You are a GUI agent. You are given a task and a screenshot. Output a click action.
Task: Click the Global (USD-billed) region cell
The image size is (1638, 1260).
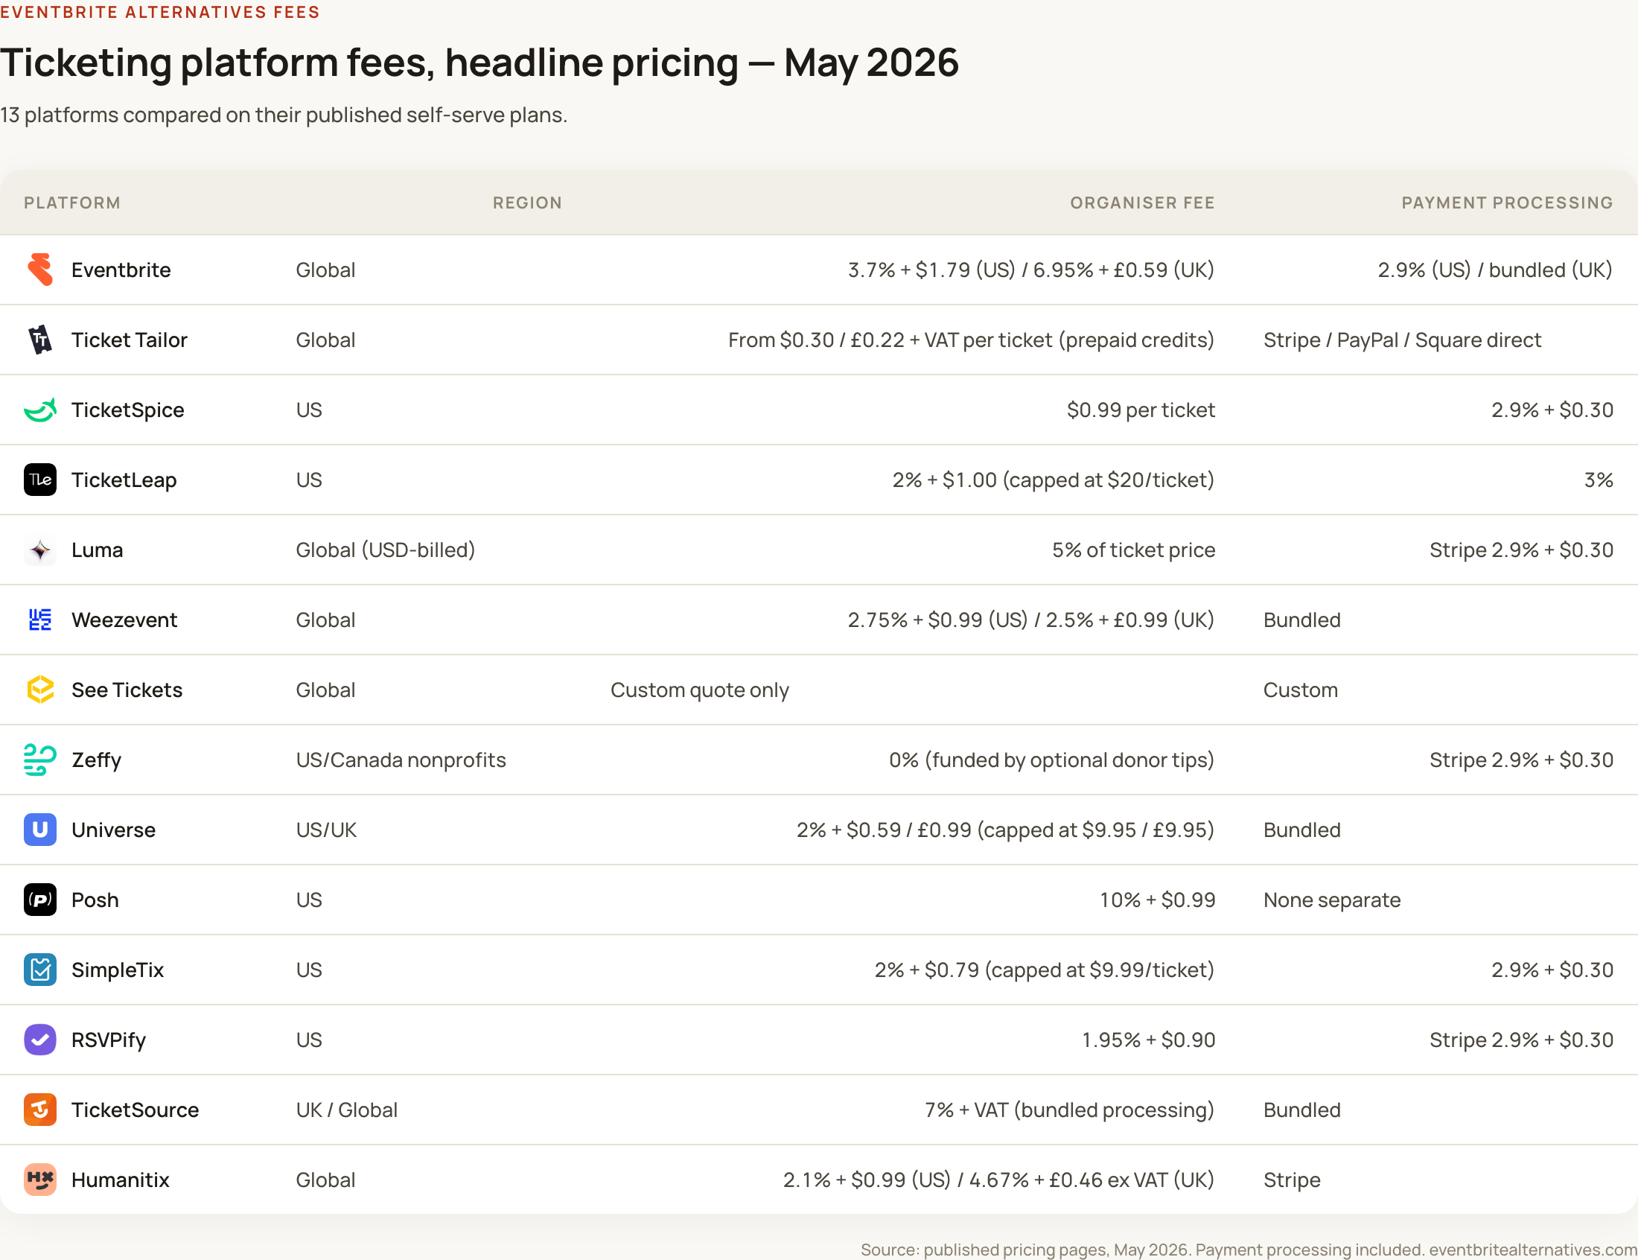point(386,550)
